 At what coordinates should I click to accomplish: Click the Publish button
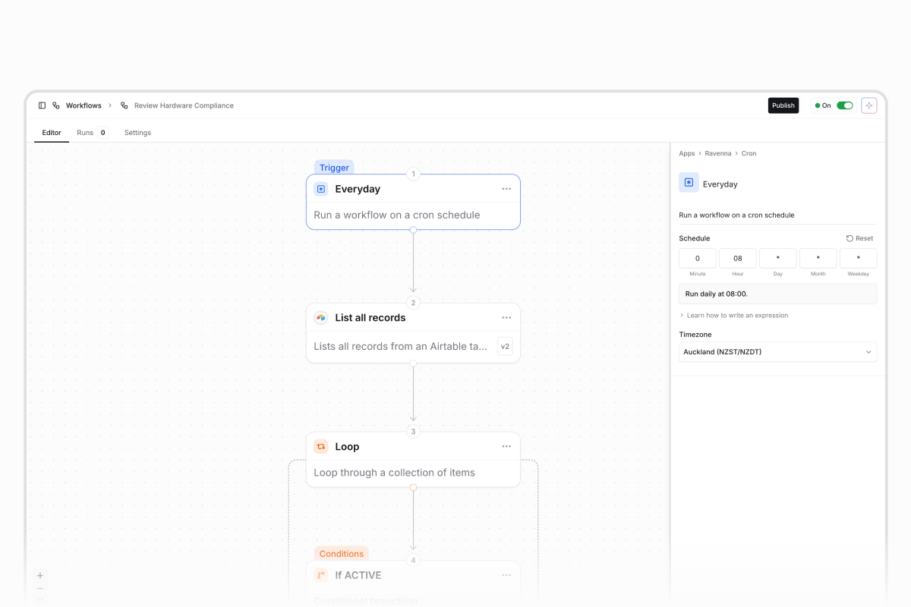point(783,105)
